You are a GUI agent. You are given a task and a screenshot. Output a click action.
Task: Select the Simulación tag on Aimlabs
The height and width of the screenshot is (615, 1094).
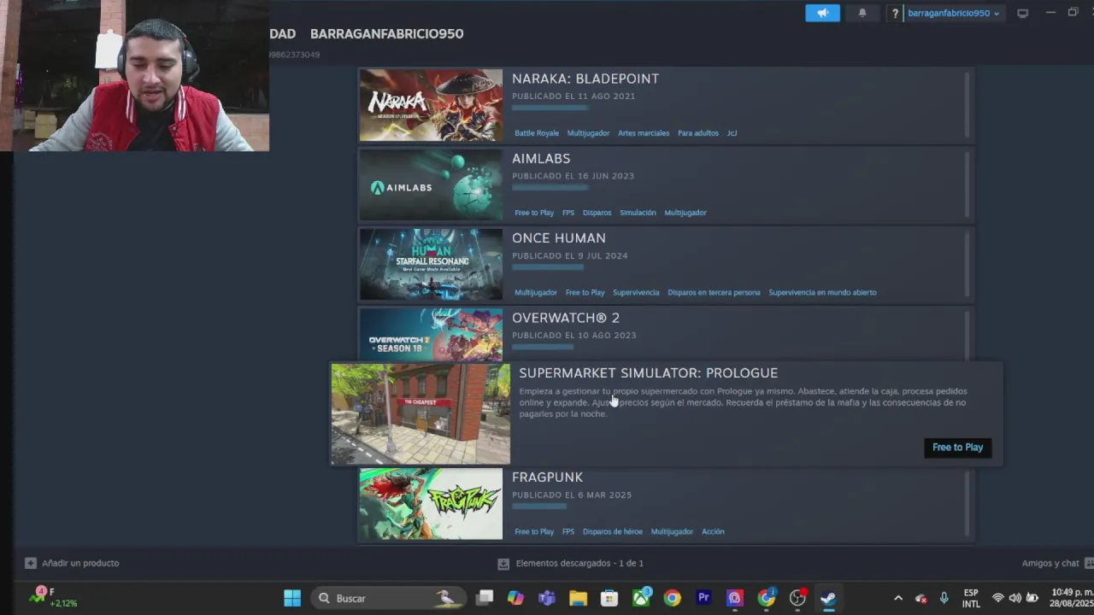(x=638, y=213)
